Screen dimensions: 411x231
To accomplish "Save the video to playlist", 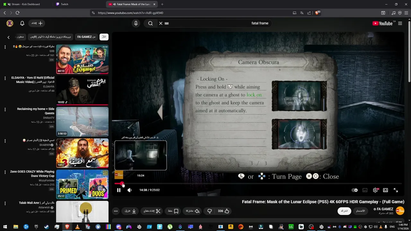I will tap(173, 211).
